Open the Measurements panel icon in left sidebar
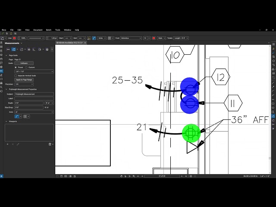The image size is (276, 207). 1,71
